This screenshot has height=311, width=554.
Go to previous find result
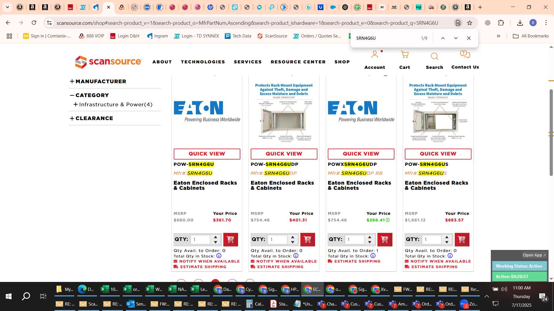click(x=443, y=38)
